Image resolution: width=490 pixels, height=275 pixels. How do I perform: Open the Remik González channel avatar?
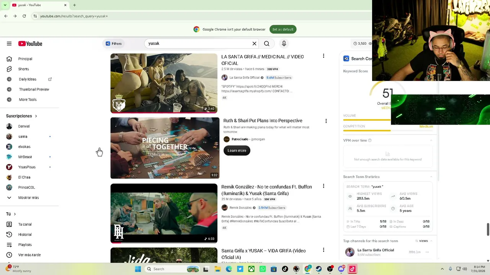225,208
